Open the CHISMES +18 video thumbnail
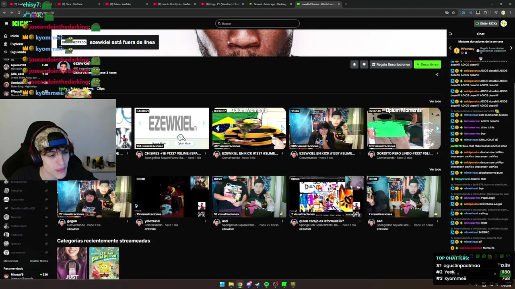Image resolution: width=515 pixels, height=289 pixels. (x=172, y=128)
